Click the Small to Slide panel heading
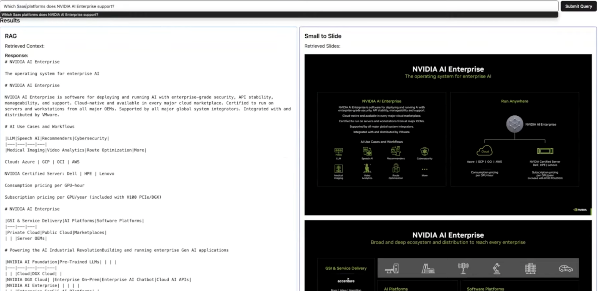The height and width of the screenshot is (291, 598). point(323,36)
